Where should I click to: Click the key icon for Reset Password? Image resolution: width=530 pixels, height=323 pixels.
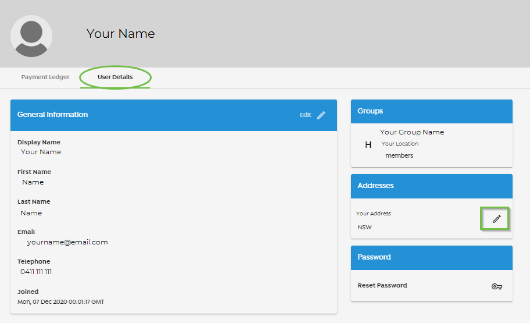click(496, 286)
